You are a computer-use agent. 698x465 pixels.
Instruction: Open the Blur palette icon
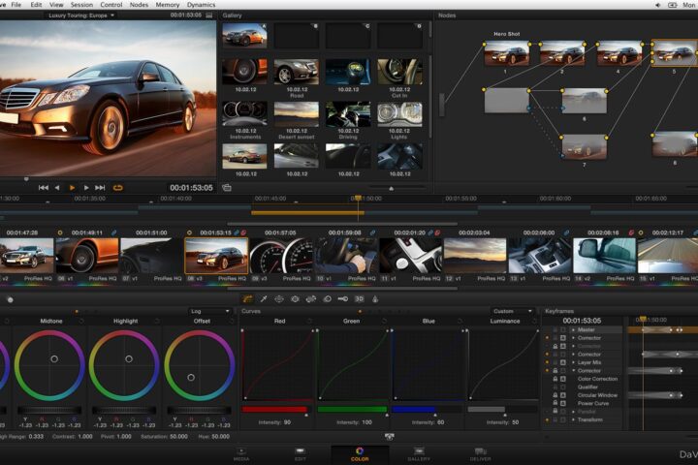click(327, 299)
